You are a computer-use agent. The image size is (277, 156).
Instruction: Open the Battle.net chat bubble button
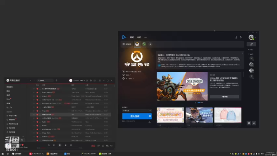249,123
